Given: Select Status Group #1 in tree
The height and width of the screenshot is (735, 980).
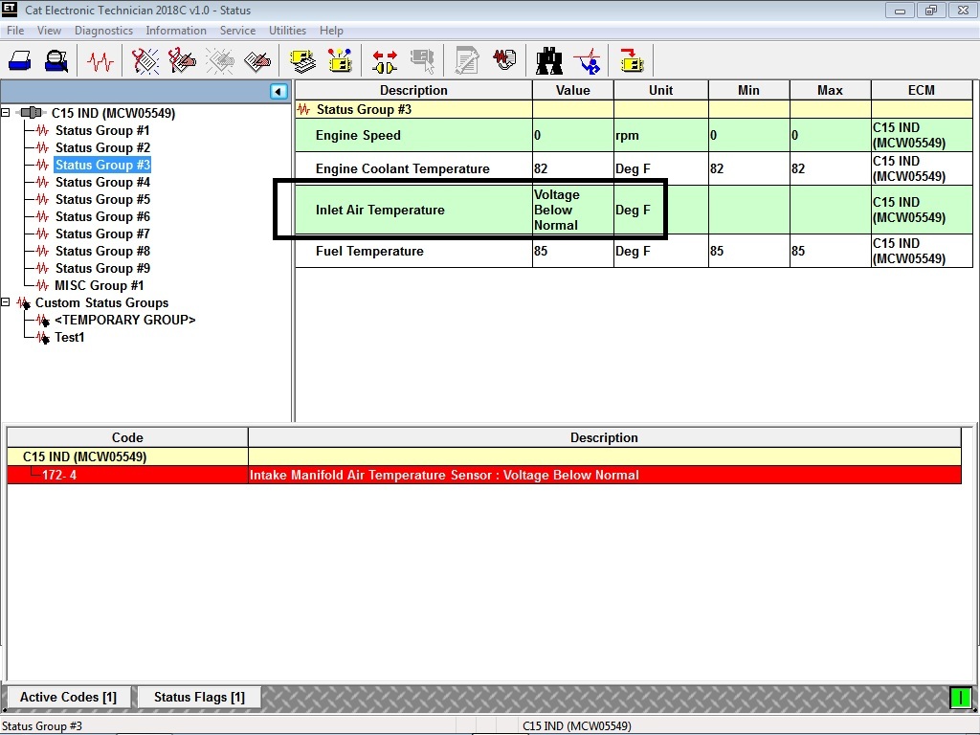Looking at the screenshot, I should coord(102,130).
